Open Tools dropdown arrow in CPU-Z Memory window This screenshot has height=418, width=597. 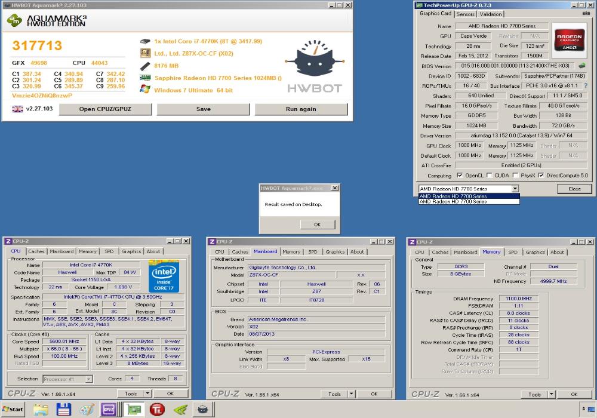point(551,394)
